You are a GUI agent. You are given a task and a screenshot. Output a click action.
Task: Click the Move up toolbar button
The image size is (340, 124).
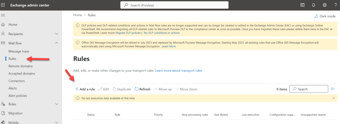coord(163,89)
